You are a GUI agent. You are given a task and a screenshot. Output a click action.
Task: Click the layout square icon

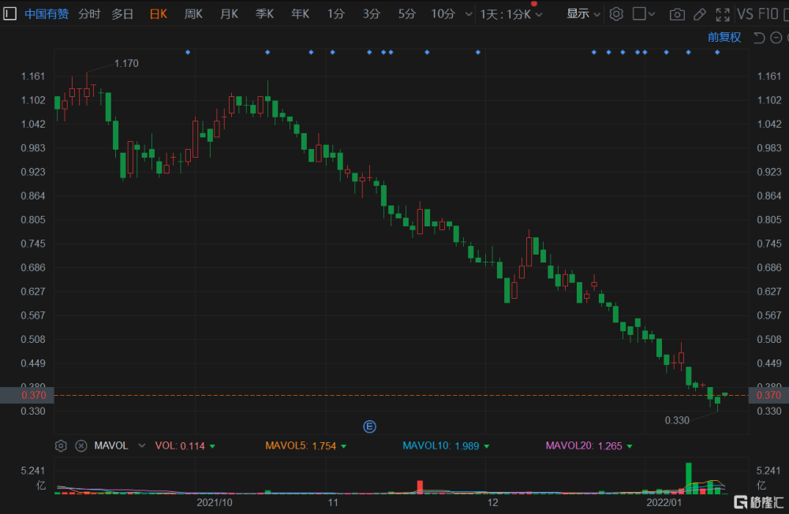pyautogui.click(x=639, y=13)
